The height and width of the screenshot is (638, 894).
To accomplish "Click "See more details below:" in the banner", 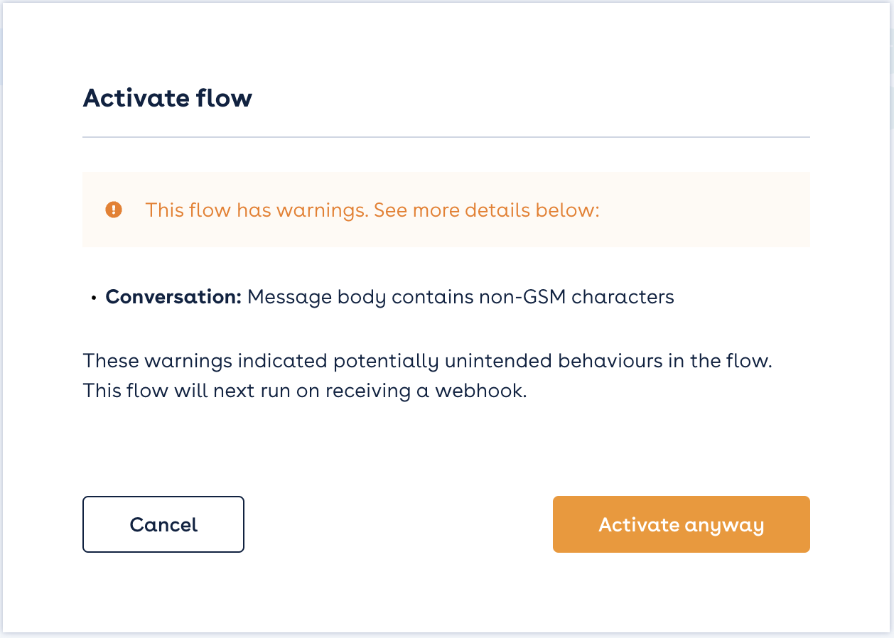I will click(487, 210).
